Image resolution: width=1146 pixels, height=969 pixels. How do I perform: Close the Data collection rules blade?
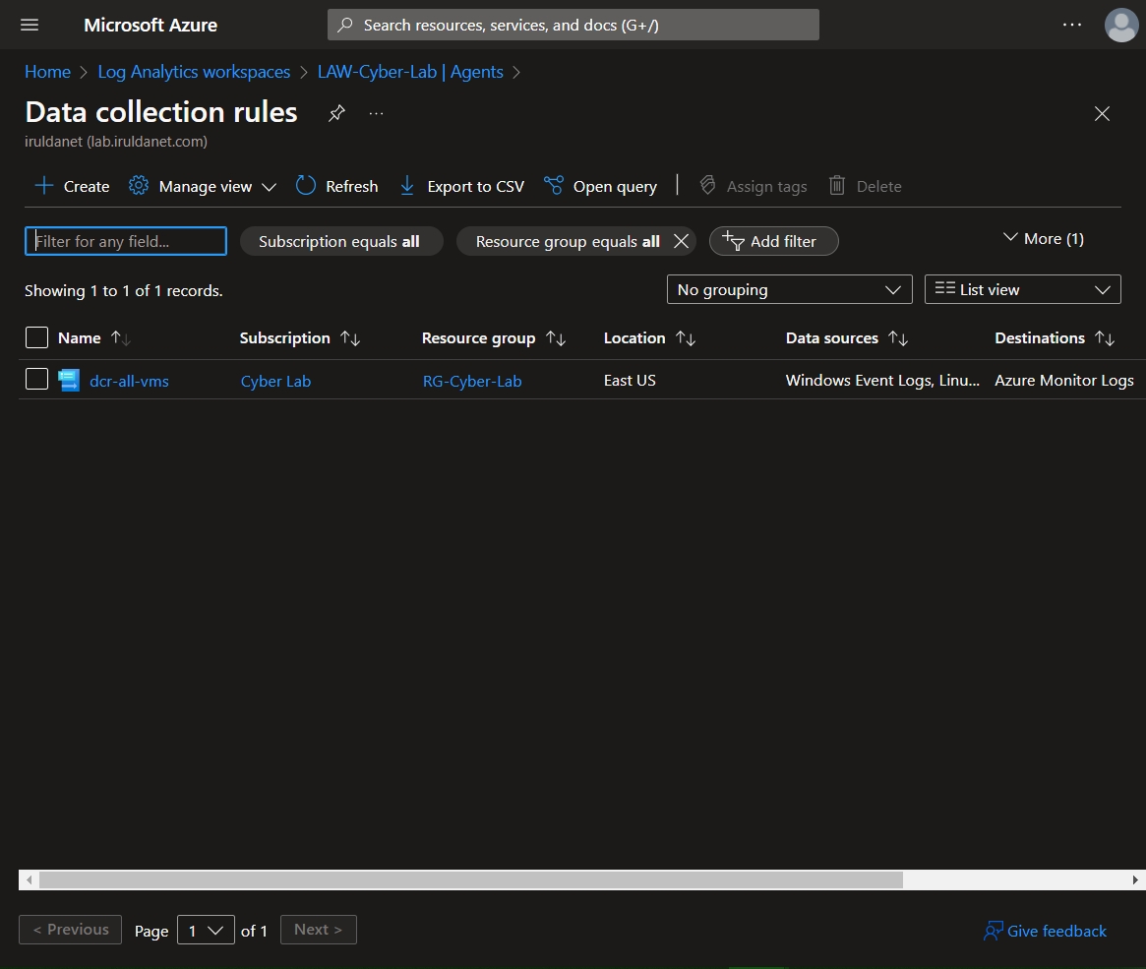point(1102,113)
